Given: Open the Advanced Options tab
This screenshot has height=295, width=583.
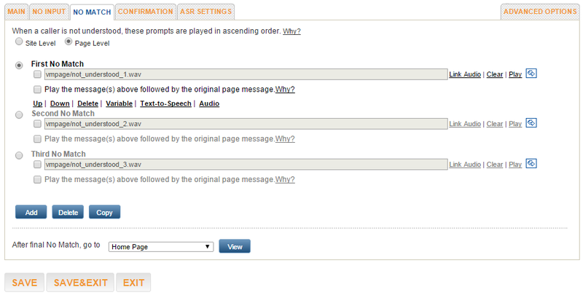Looking at the screenshot, I should pyautogui.click(x=540, y=12).
